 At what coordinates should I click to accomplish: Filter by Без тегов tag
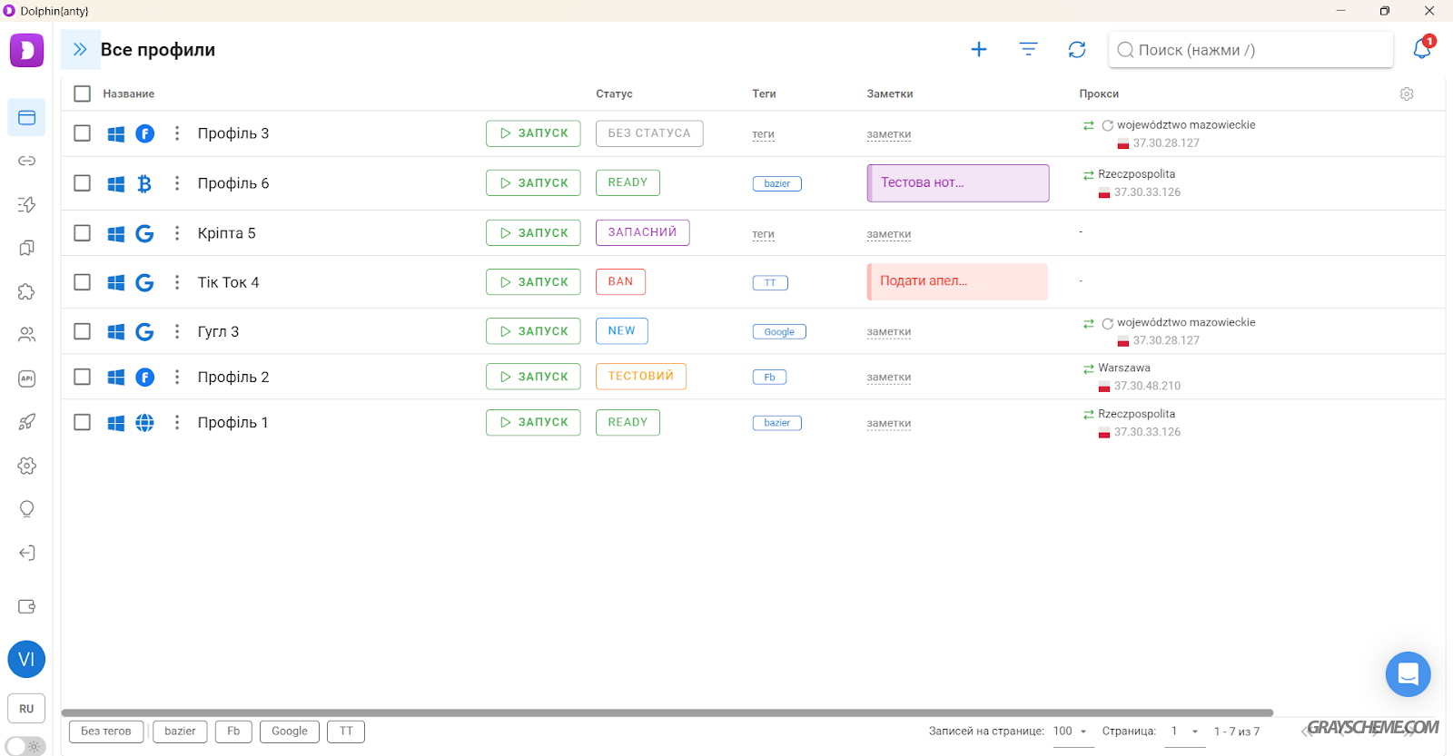tap(106, 731)
